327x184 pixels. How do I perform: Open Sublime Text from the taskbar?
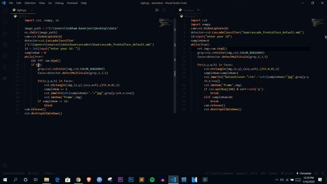[142, 179]
